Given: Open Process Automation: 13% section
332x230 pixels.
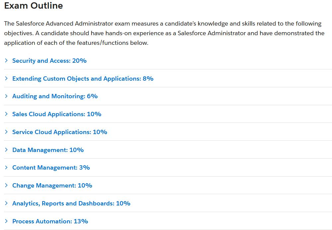Looking at the screenshot, I should coord(50,221).
